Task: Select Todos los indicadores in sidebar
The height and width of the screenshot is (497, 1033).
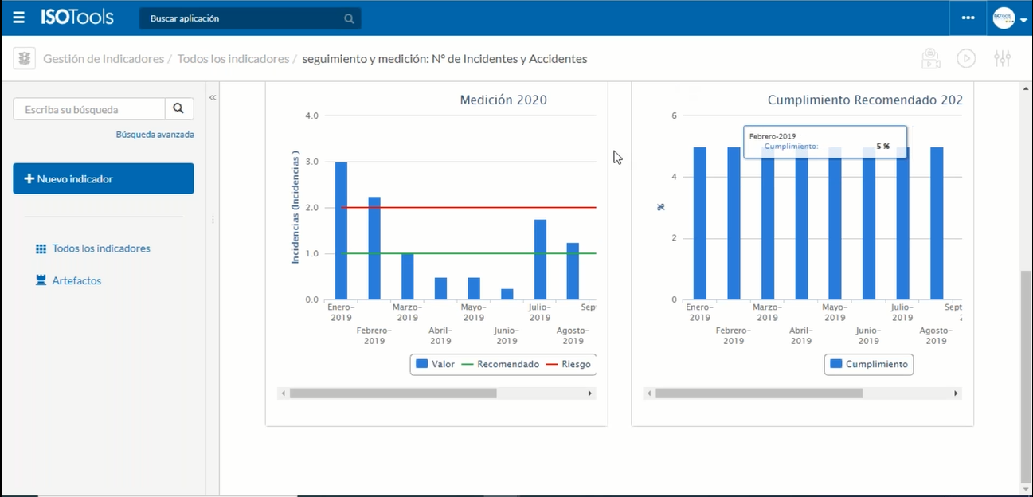Action: [x=100, y=248]
